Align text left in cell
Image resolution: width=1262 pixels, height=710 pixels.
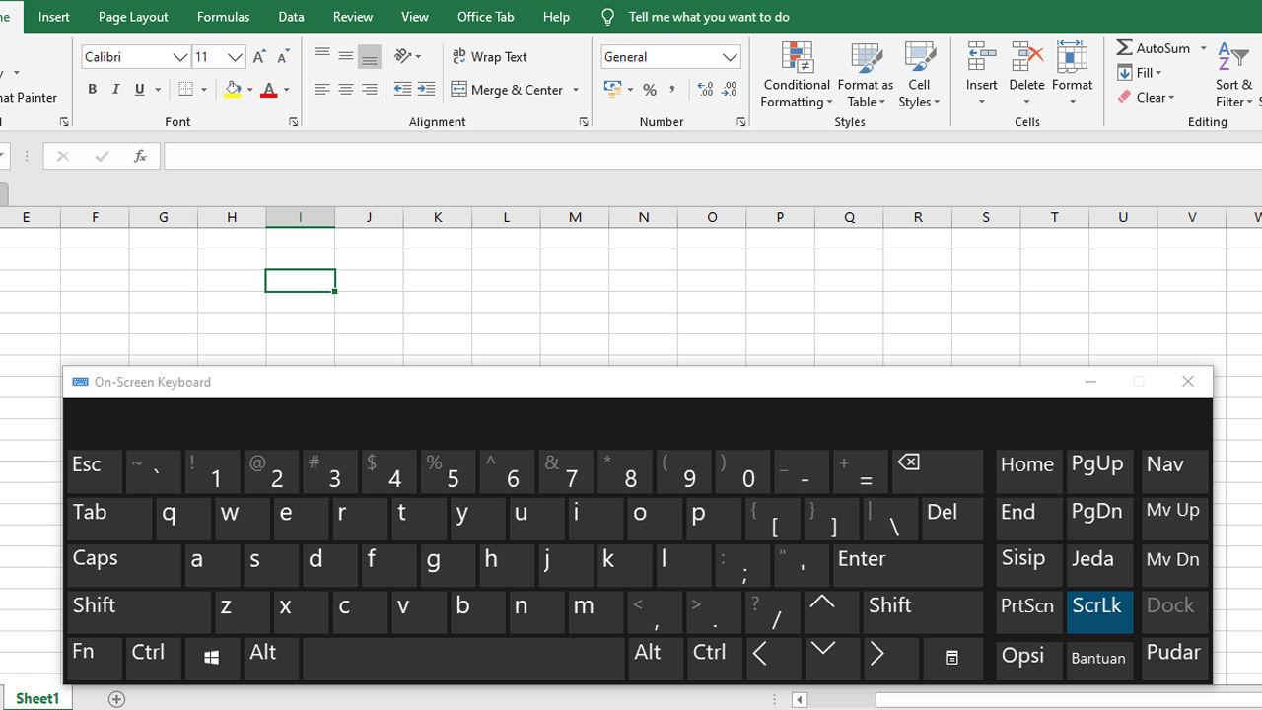point(322,90)
